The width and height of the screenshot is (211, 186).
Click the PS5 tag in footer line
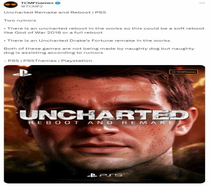point(13,61)
